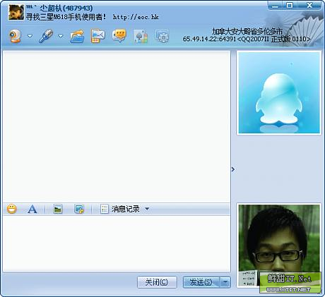Capture a screenshot with screen clip icon
Image resolution: width=325 pixels, height=297 pixels.
click(x=79, y=209)
